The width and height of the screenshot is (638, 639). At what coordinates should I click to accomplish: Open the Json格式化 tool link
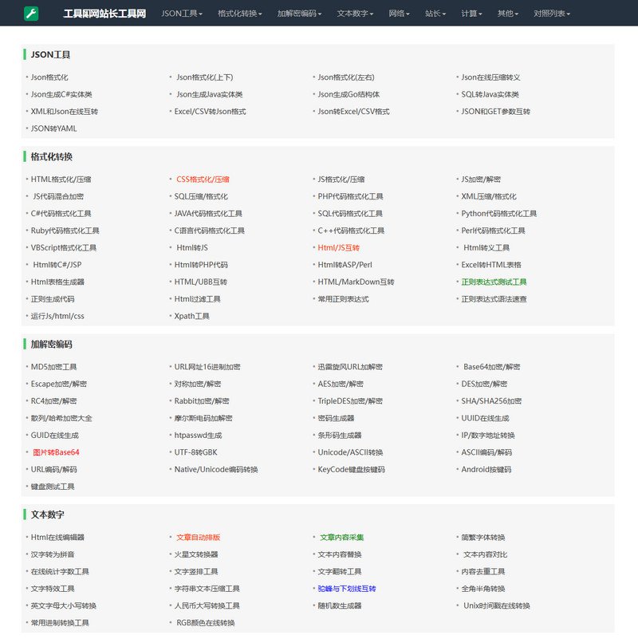(x=49, y=77)
